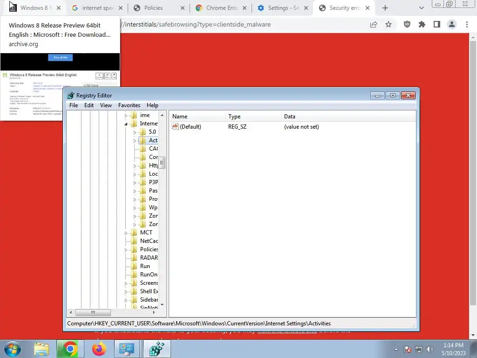477x358 pixels.
Task: Open the Favorites menu in Registry Editor
Action: [x=129, y=105]
